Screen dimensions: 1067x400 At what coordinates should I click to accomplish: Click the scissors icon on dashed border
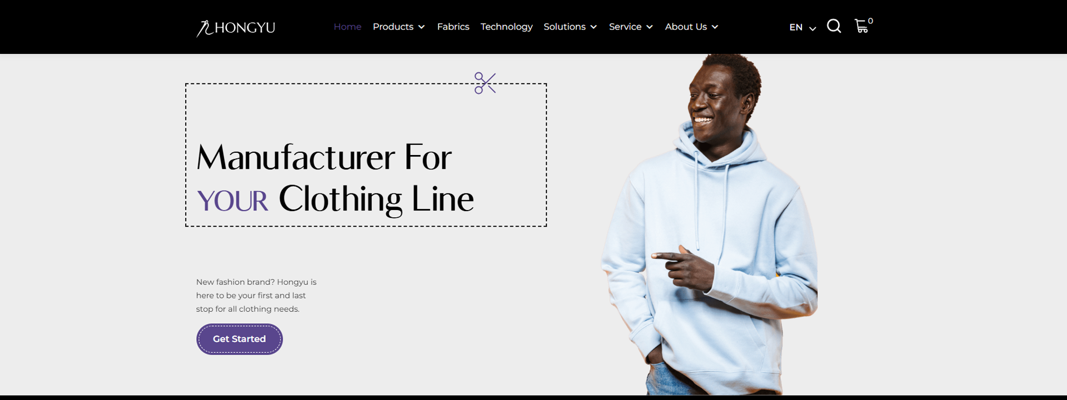[485, 83]
